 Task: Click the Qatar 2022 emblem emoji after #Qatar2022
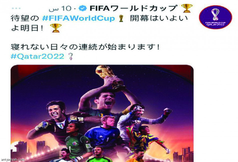(71, 56)
